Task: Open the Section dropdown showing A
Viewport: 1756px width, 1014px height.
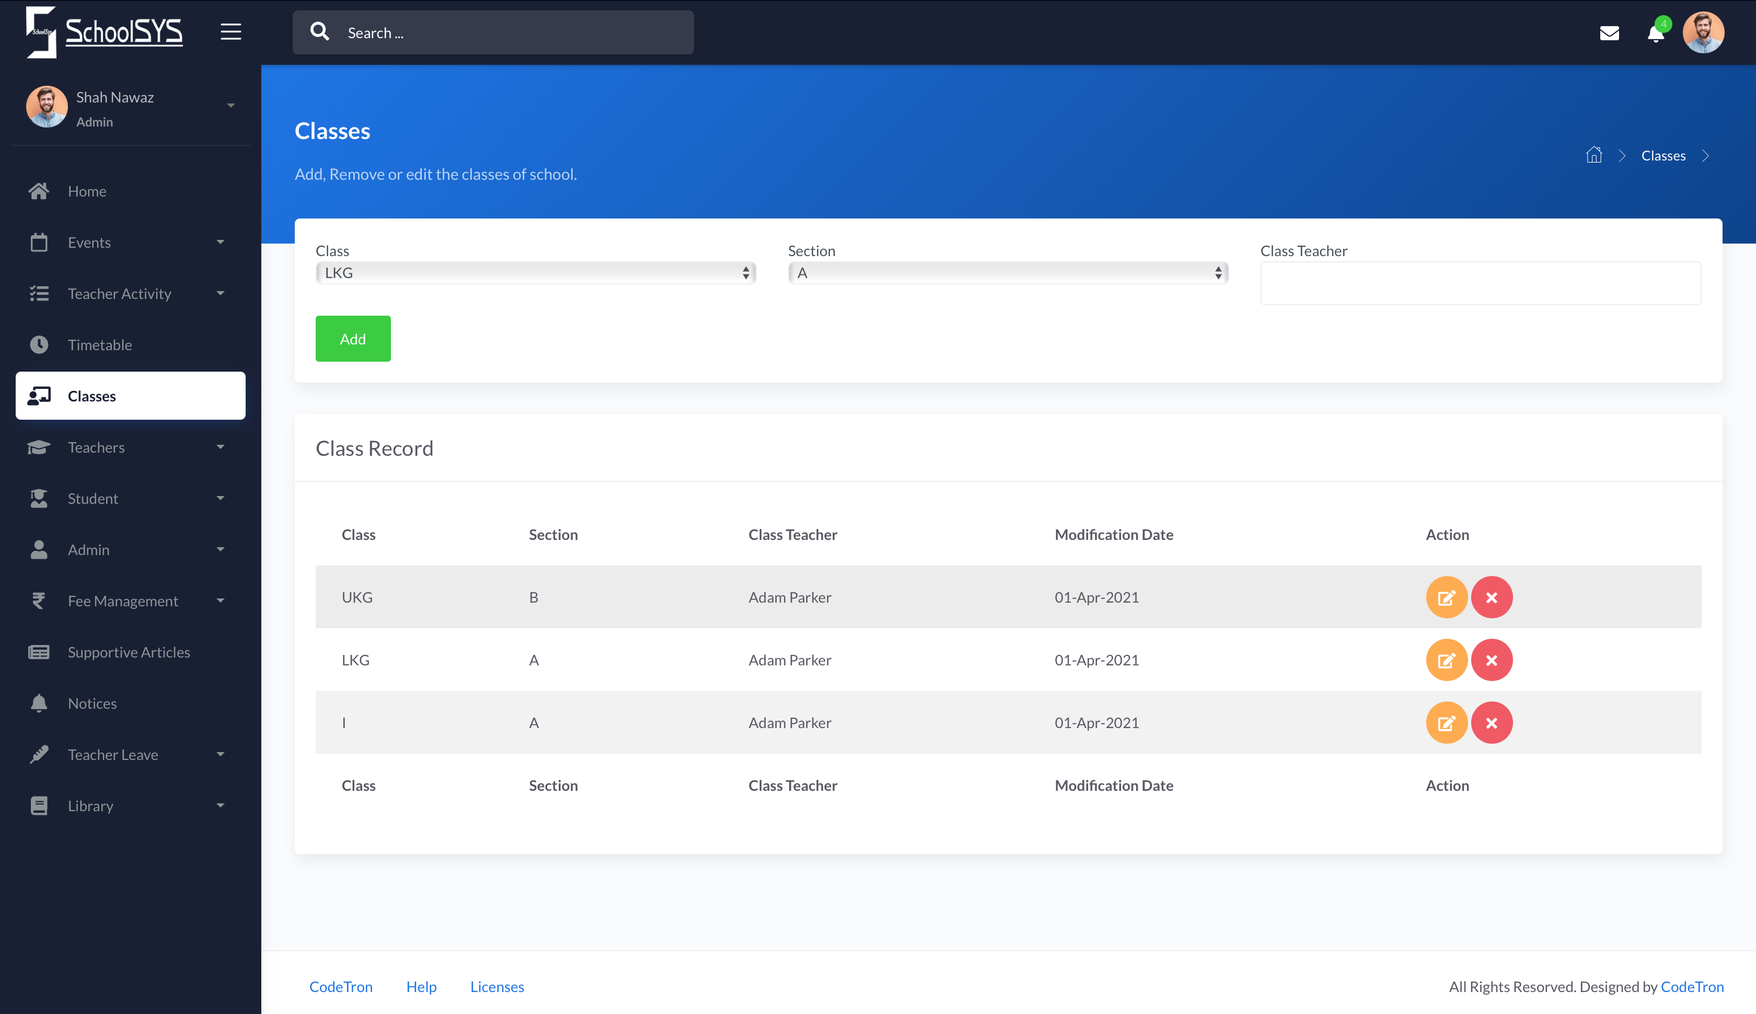Action: [1008, 273]
